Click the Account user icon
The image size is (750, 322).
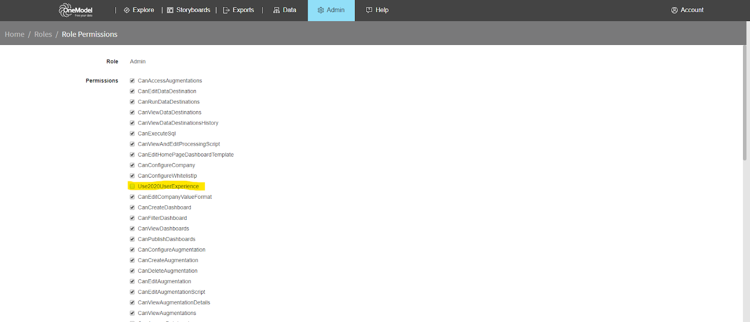pos(674,10)
